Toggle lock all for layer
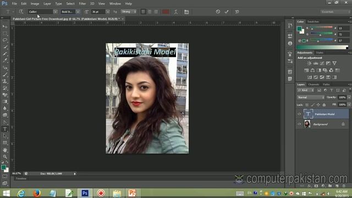Viewport: 352px width, 198px height. (324, 105)
